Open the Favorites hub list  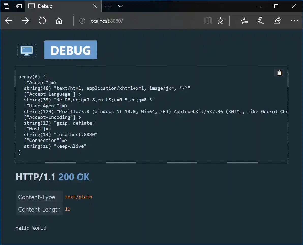point(244,21)
